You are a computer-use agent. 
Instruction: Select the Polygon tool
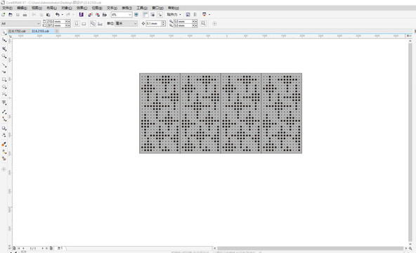(4, 94)
